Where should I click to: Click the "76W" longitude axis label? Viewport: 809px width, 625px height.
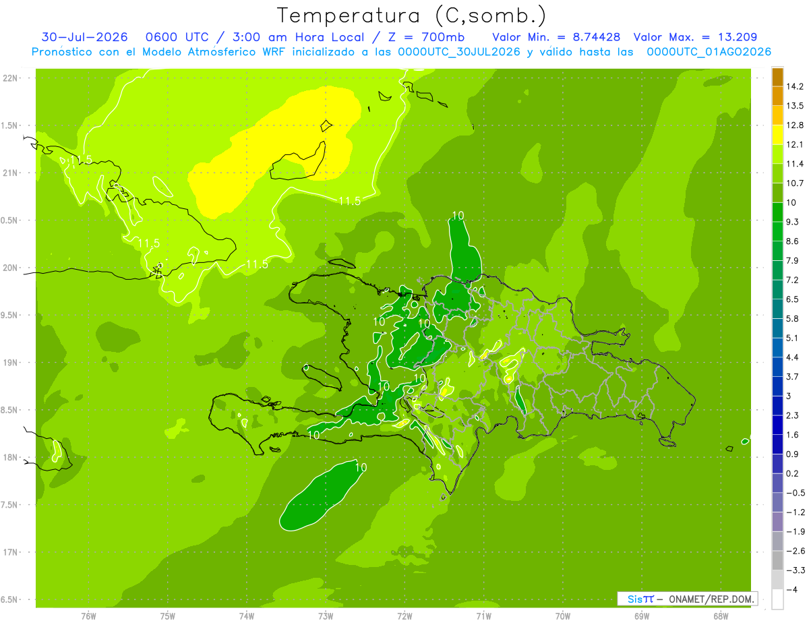(x=88, y=616)
